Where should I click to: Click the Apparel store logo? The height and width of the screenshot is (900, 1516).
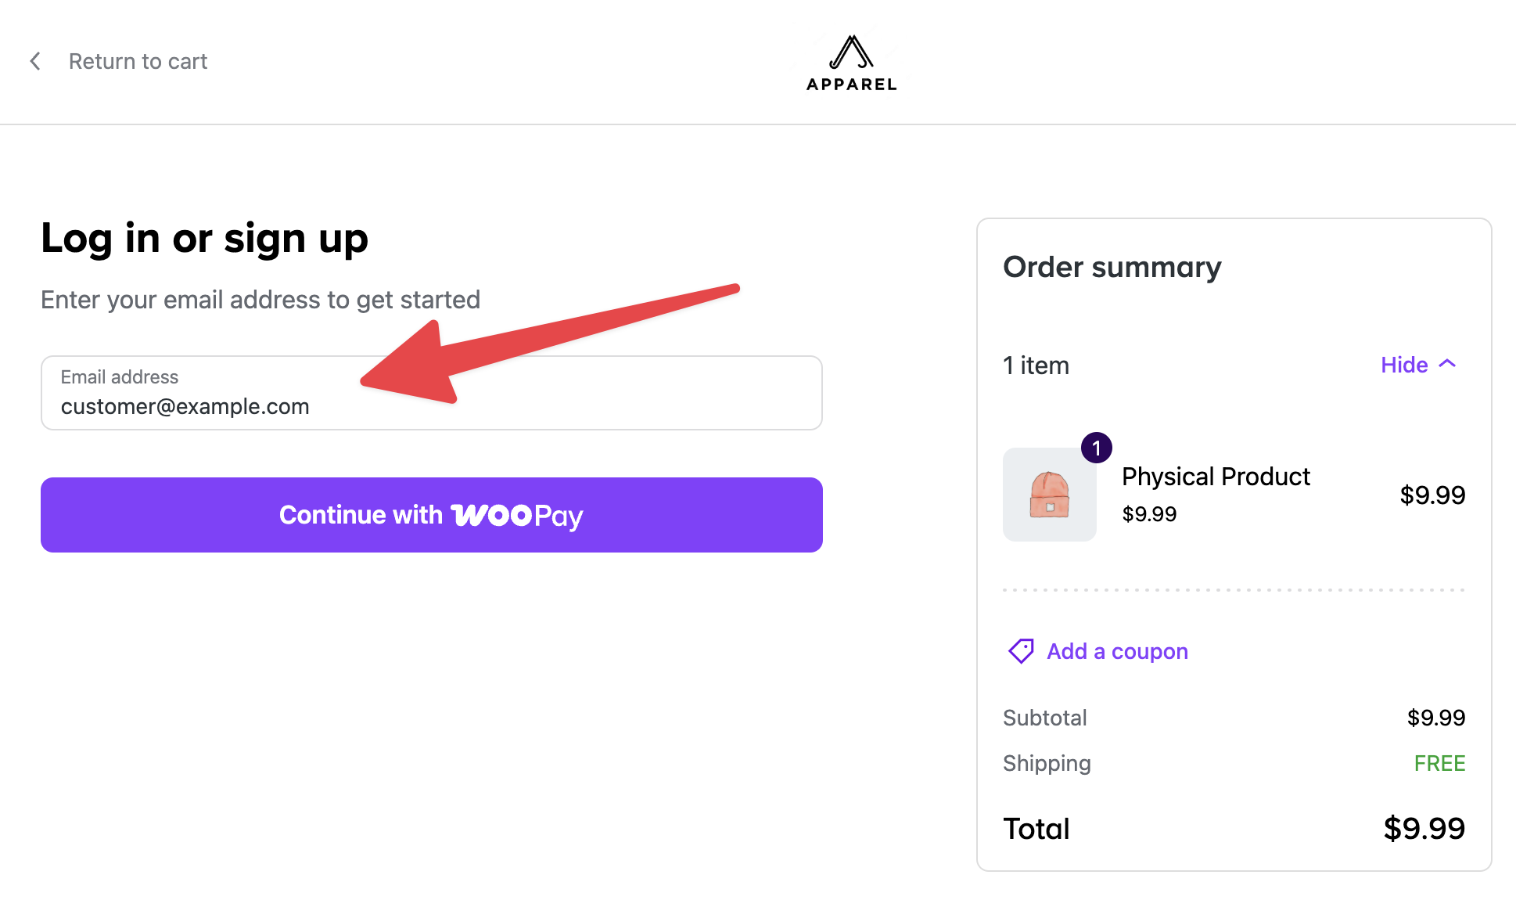coord(851,63)
